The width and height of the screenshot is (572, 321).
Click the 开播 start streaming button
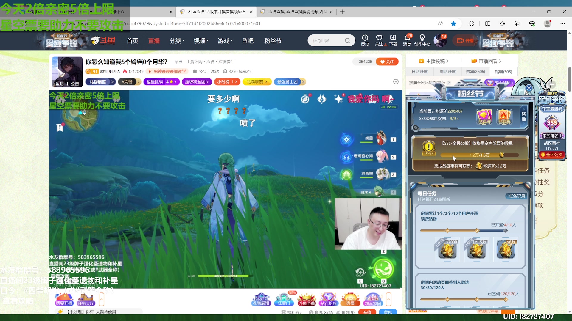coord(465,40)
